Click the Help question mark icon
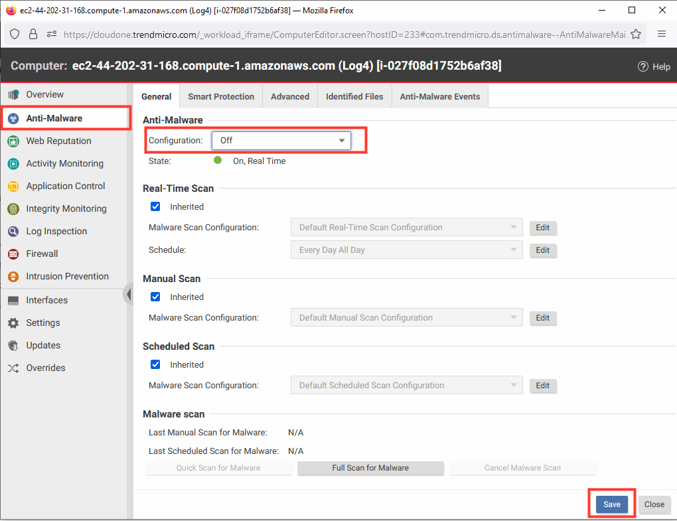This screenshot has height=521, width=677. tap(643, 66)
